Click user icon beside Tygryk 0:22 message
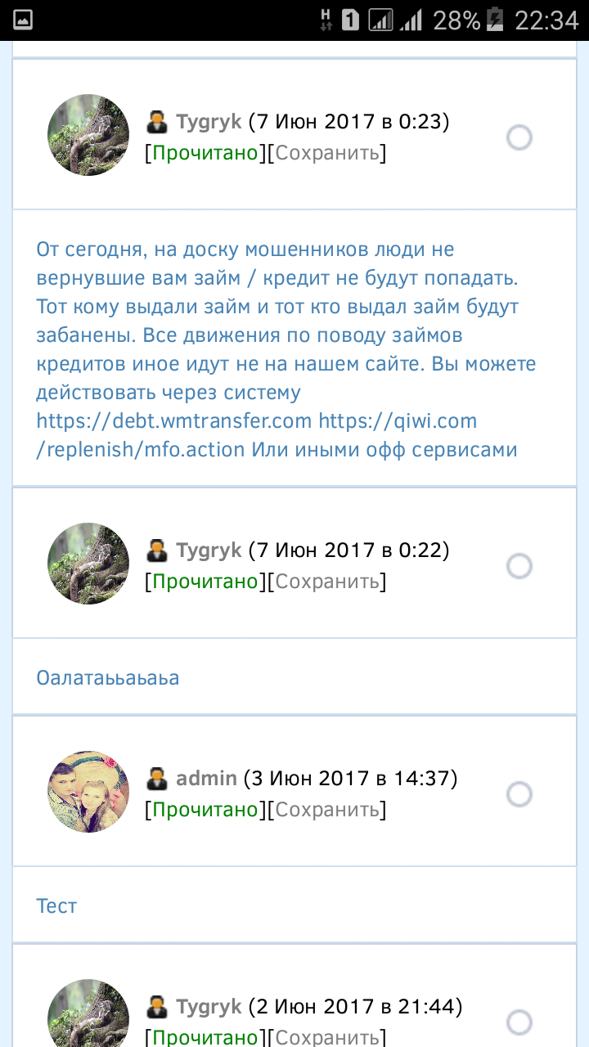 coord(156,550)
